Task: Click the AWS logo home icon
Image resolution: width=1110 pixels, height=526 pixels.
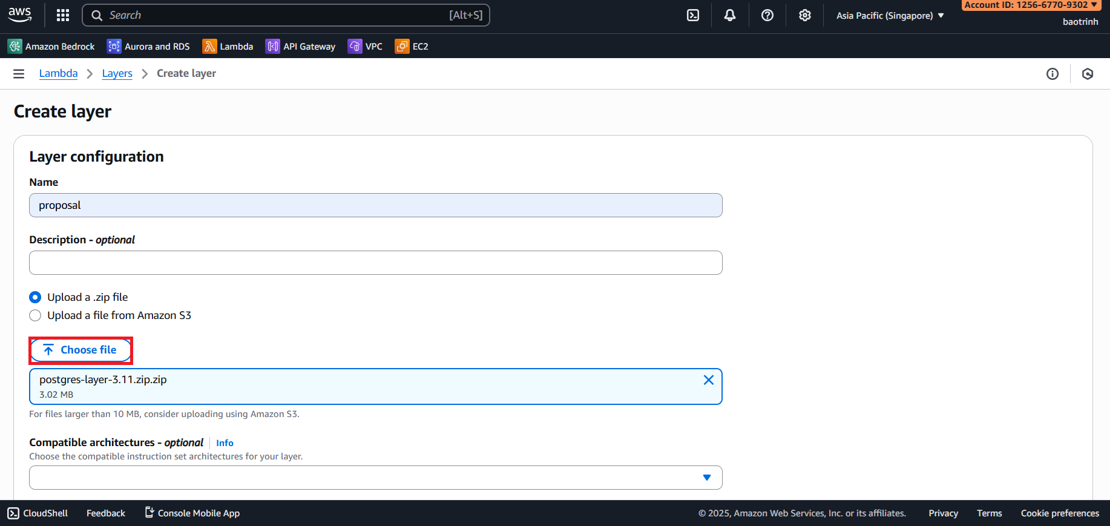Action: tap(20, 15)
